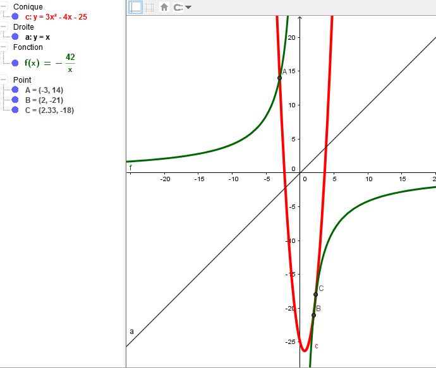Select the B = (2, -21) entry
Viewport: 436px width, 368px height.
[44, 100]
